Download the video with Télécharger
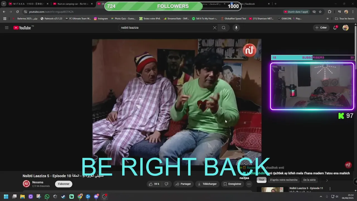This screenshot has height=201, width=357. click(207, 184)
